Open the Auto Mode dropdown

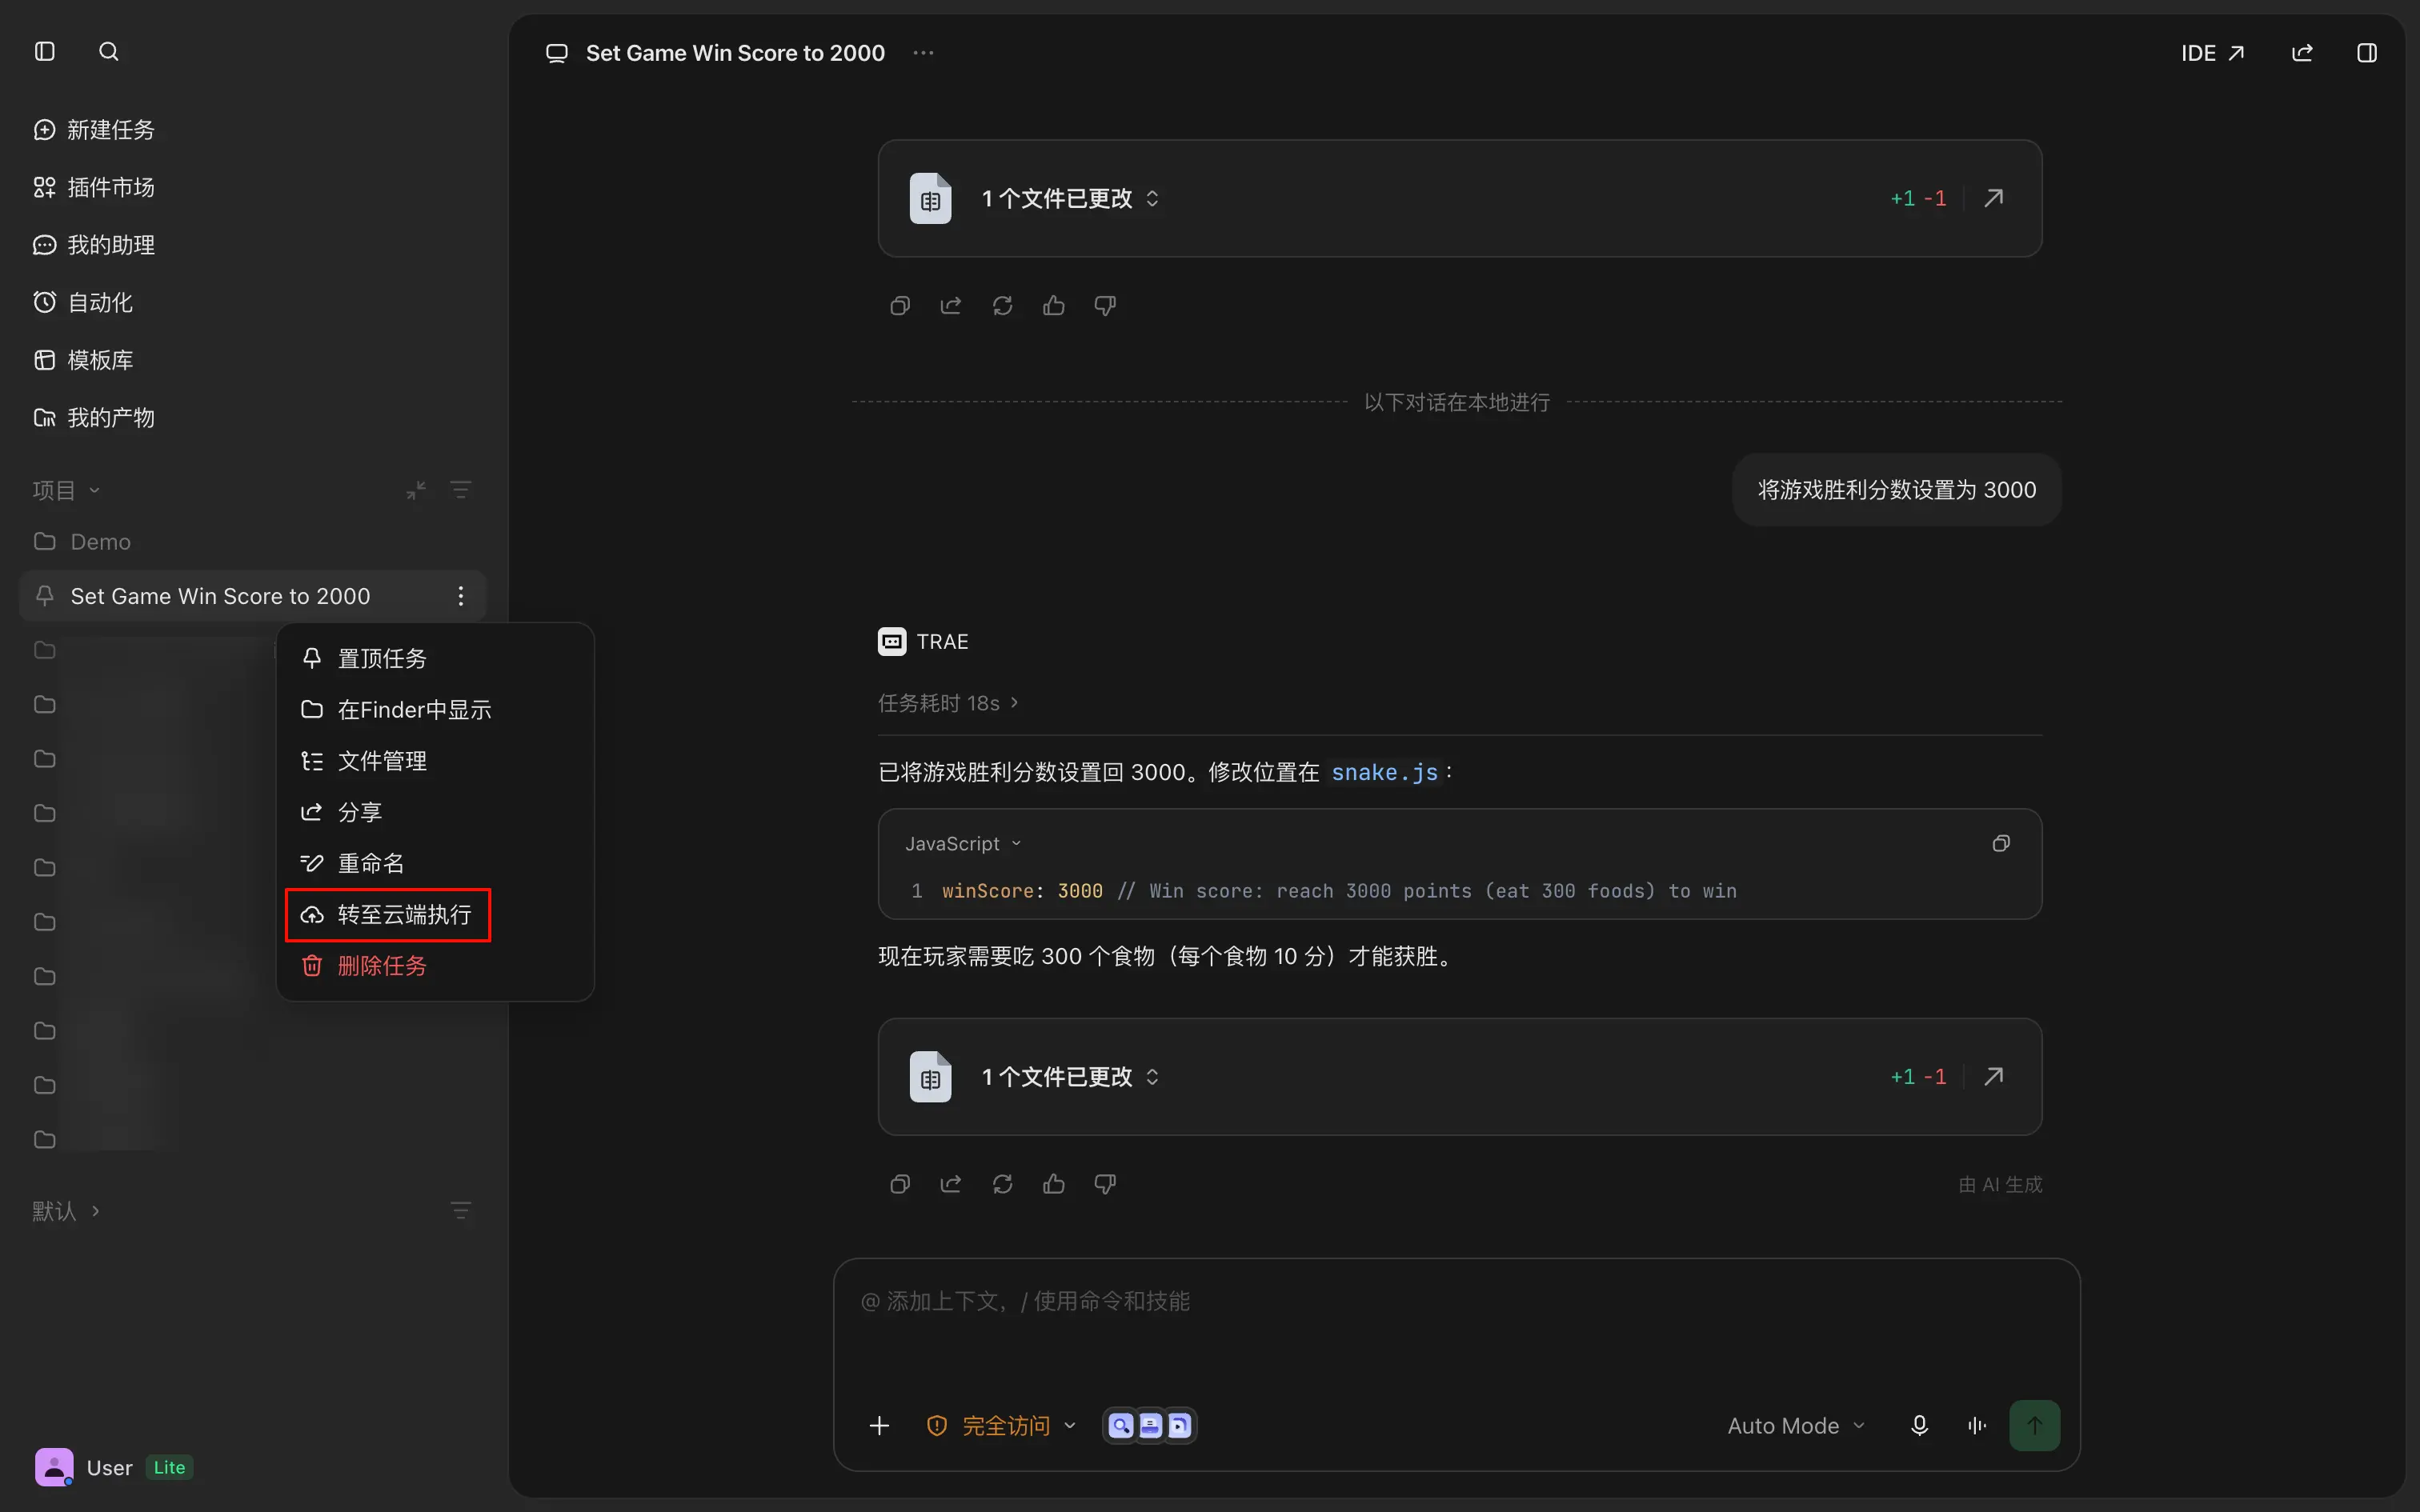pos(1796,1425)
